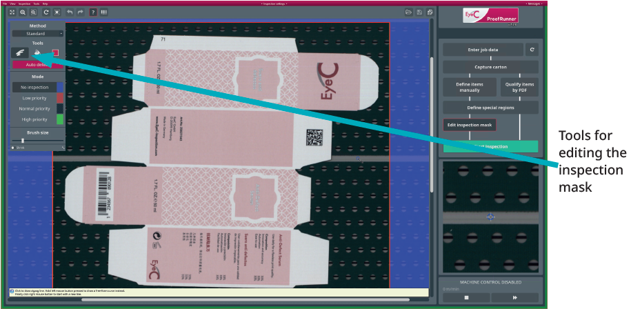Click the zoom in magnifier icon
The height and width of the screenshot is (309, 631).
[x=23, y=12]
